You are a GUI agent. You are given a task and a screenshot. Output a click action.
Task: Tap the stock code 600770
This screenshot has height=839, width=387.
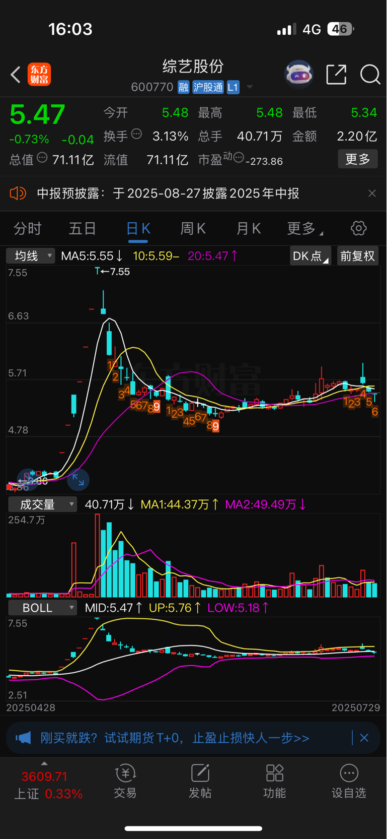tap(152, 87)
